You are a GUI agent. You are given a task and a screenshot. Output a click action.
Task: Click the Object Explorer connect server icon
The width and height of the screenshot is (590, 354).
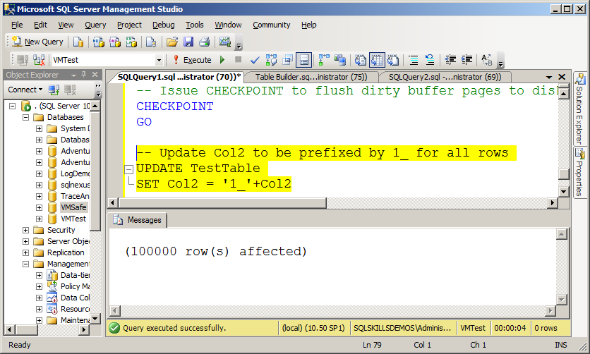[54, 90]
